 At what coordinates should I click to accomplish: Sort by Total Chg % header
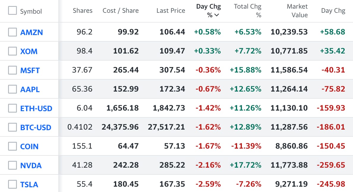248,11
